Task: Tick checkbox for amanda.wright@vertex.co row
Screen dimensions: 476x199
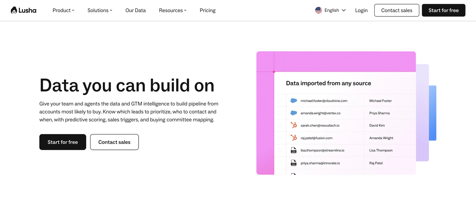Action: pos(280,113)
